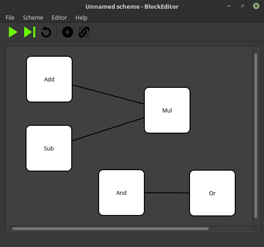The height and width of the screenshot is (247, 264).
Task: Open the Scheme menu
Action: (33, 18)
